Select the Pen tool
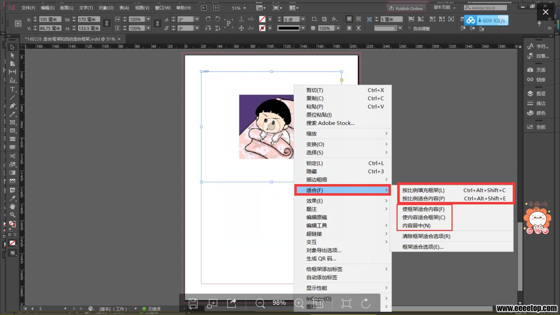 coord(13,106)
